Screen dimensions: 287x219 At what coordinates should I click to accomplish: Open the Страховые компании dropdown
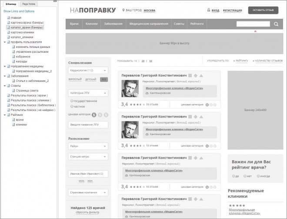tap(88, 192)
